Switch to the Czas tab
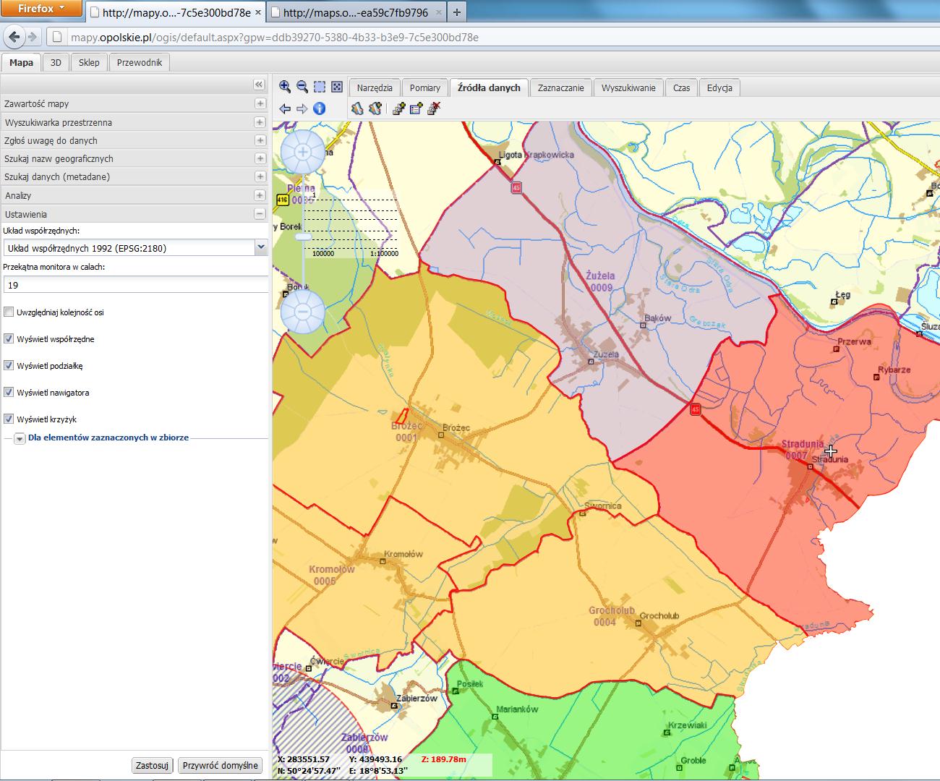 coord(681,88)
